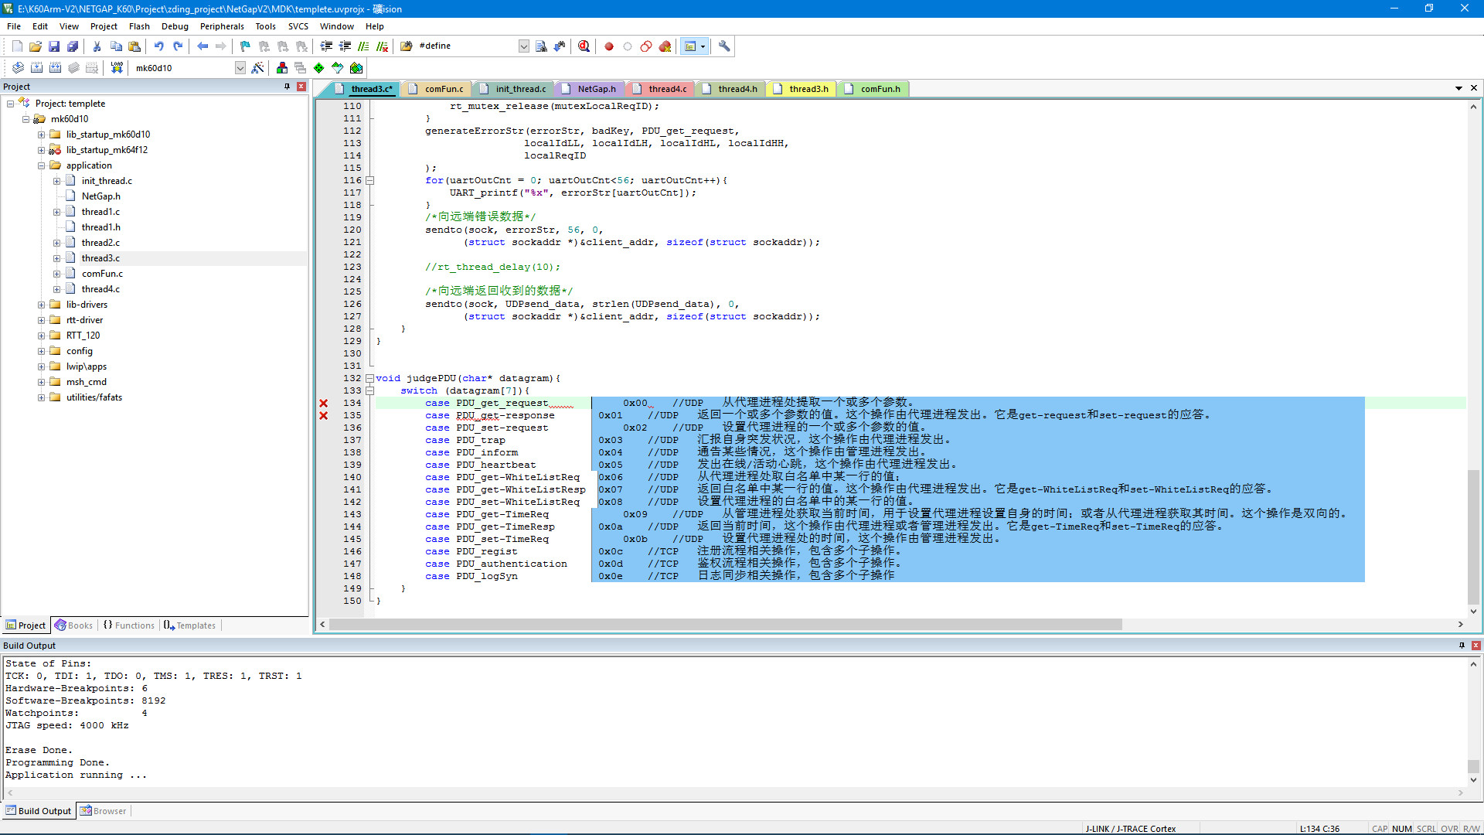Screen dimensions: 1484x835
Task: Open Manage Run-Time Environment green diamond icon
Action: (x=318, y=68)
